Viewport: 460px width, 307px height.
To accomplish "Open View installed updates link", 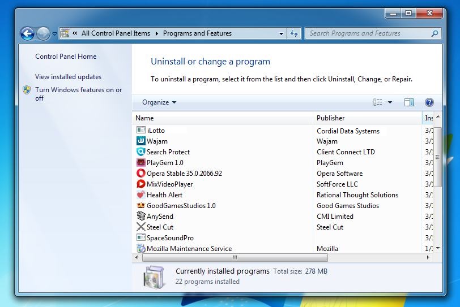I will coord(69,77).
